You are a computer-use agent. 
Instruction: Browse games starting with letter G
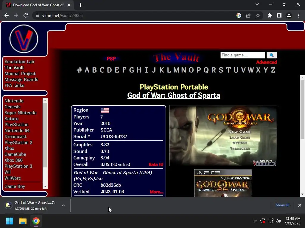click(x=132, y=70)
